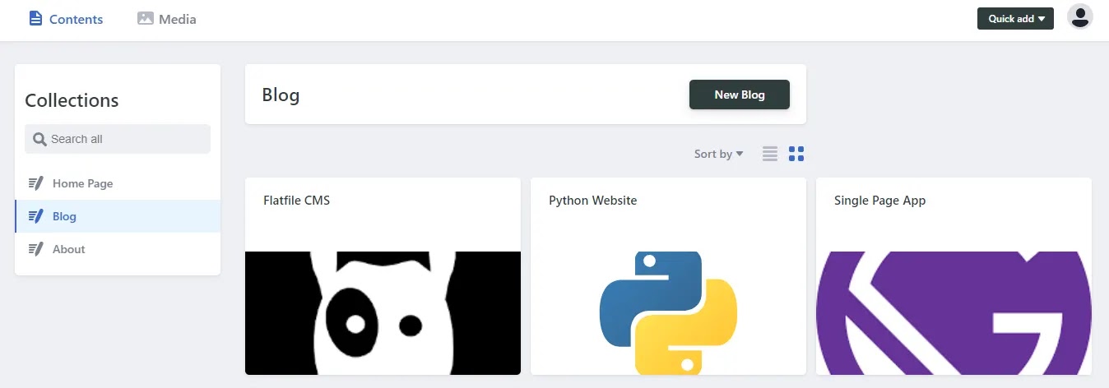Screen dimensions: 1109x388
Task: Click the Home Page collection icon
Action: (35, 183)
